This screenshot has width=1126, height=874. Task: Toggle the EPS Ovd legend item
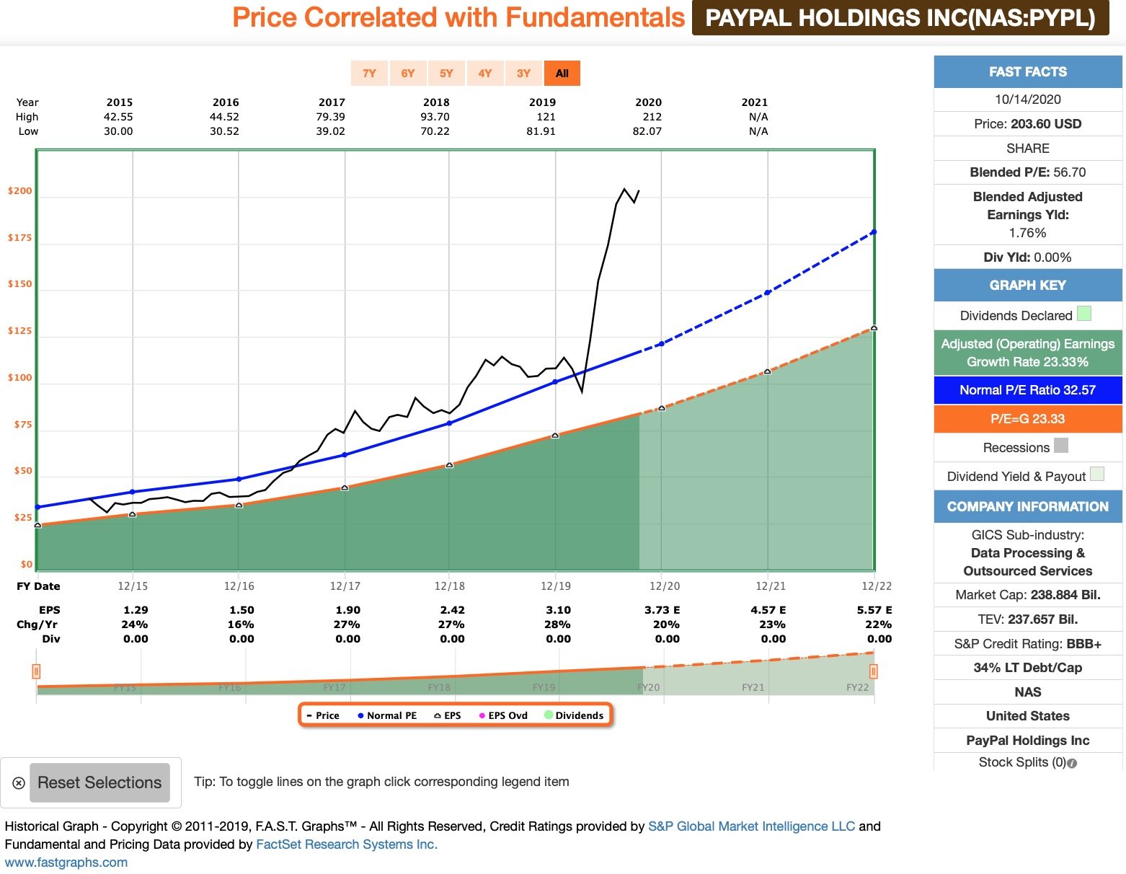tap(503, 715)
